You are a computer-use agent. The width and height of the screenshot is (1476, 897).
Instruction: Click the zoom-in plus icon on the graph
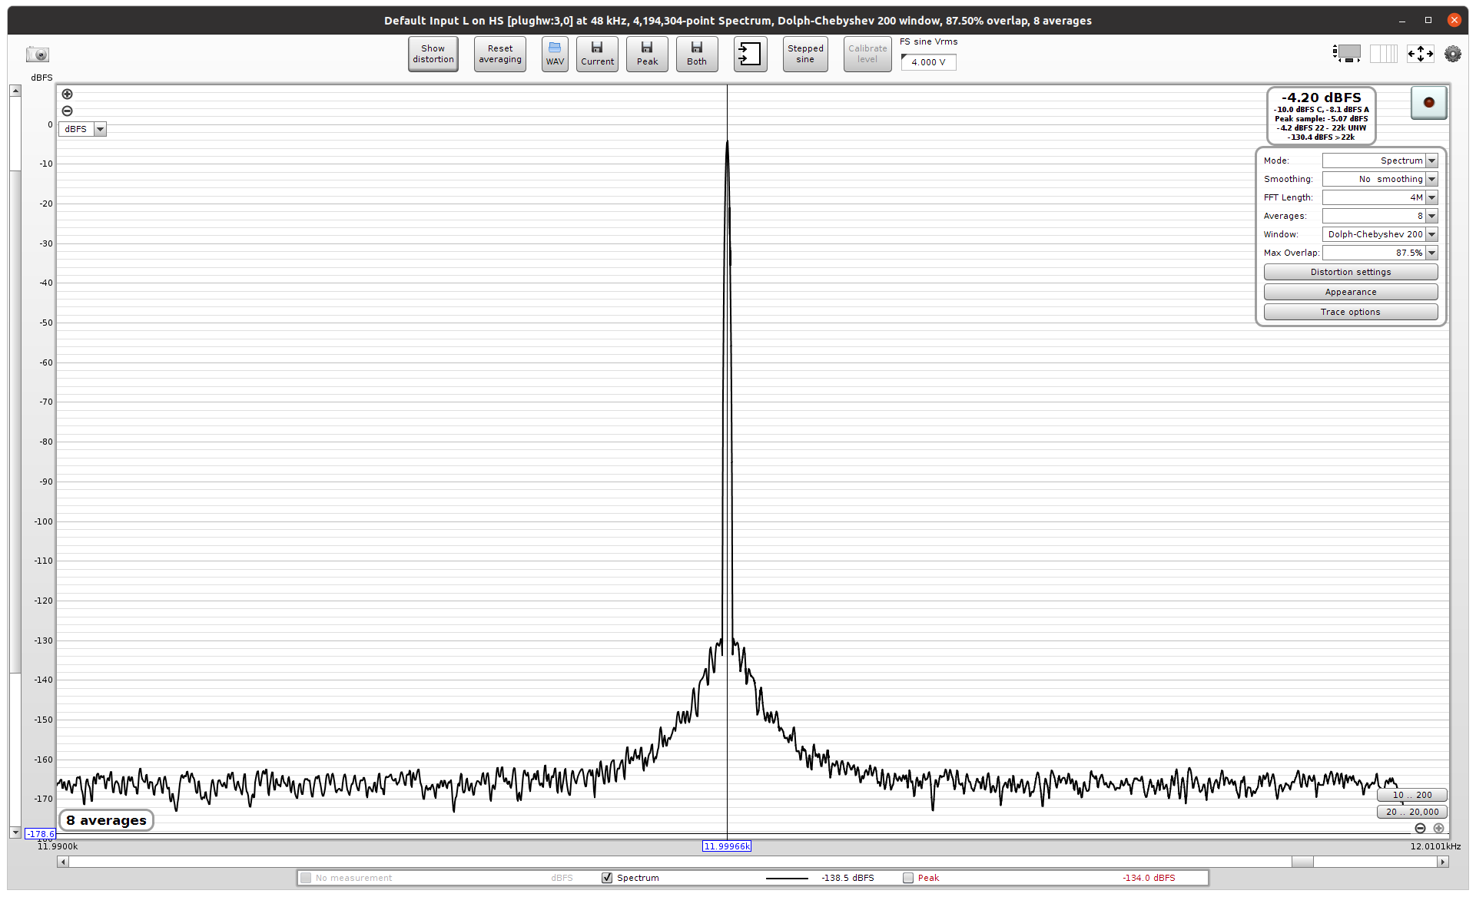click(68, 94)
